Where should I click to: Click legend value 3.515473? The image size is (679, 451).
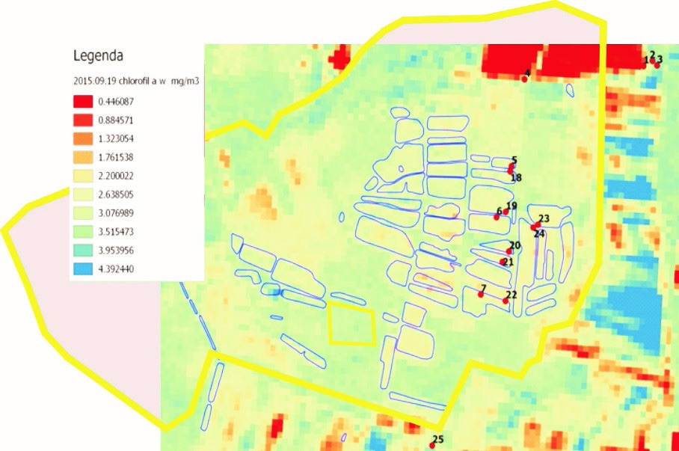click(x=116, y=232)
